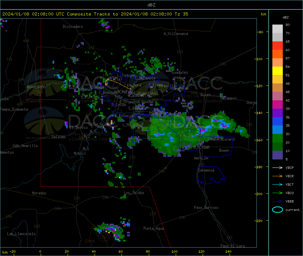Click the slate purple 5-10 dBZ color band

[277, 155]
